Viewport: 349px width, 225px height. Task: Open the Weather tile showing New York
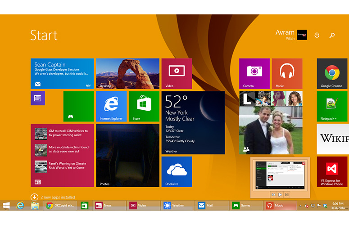tap(193, 123)
